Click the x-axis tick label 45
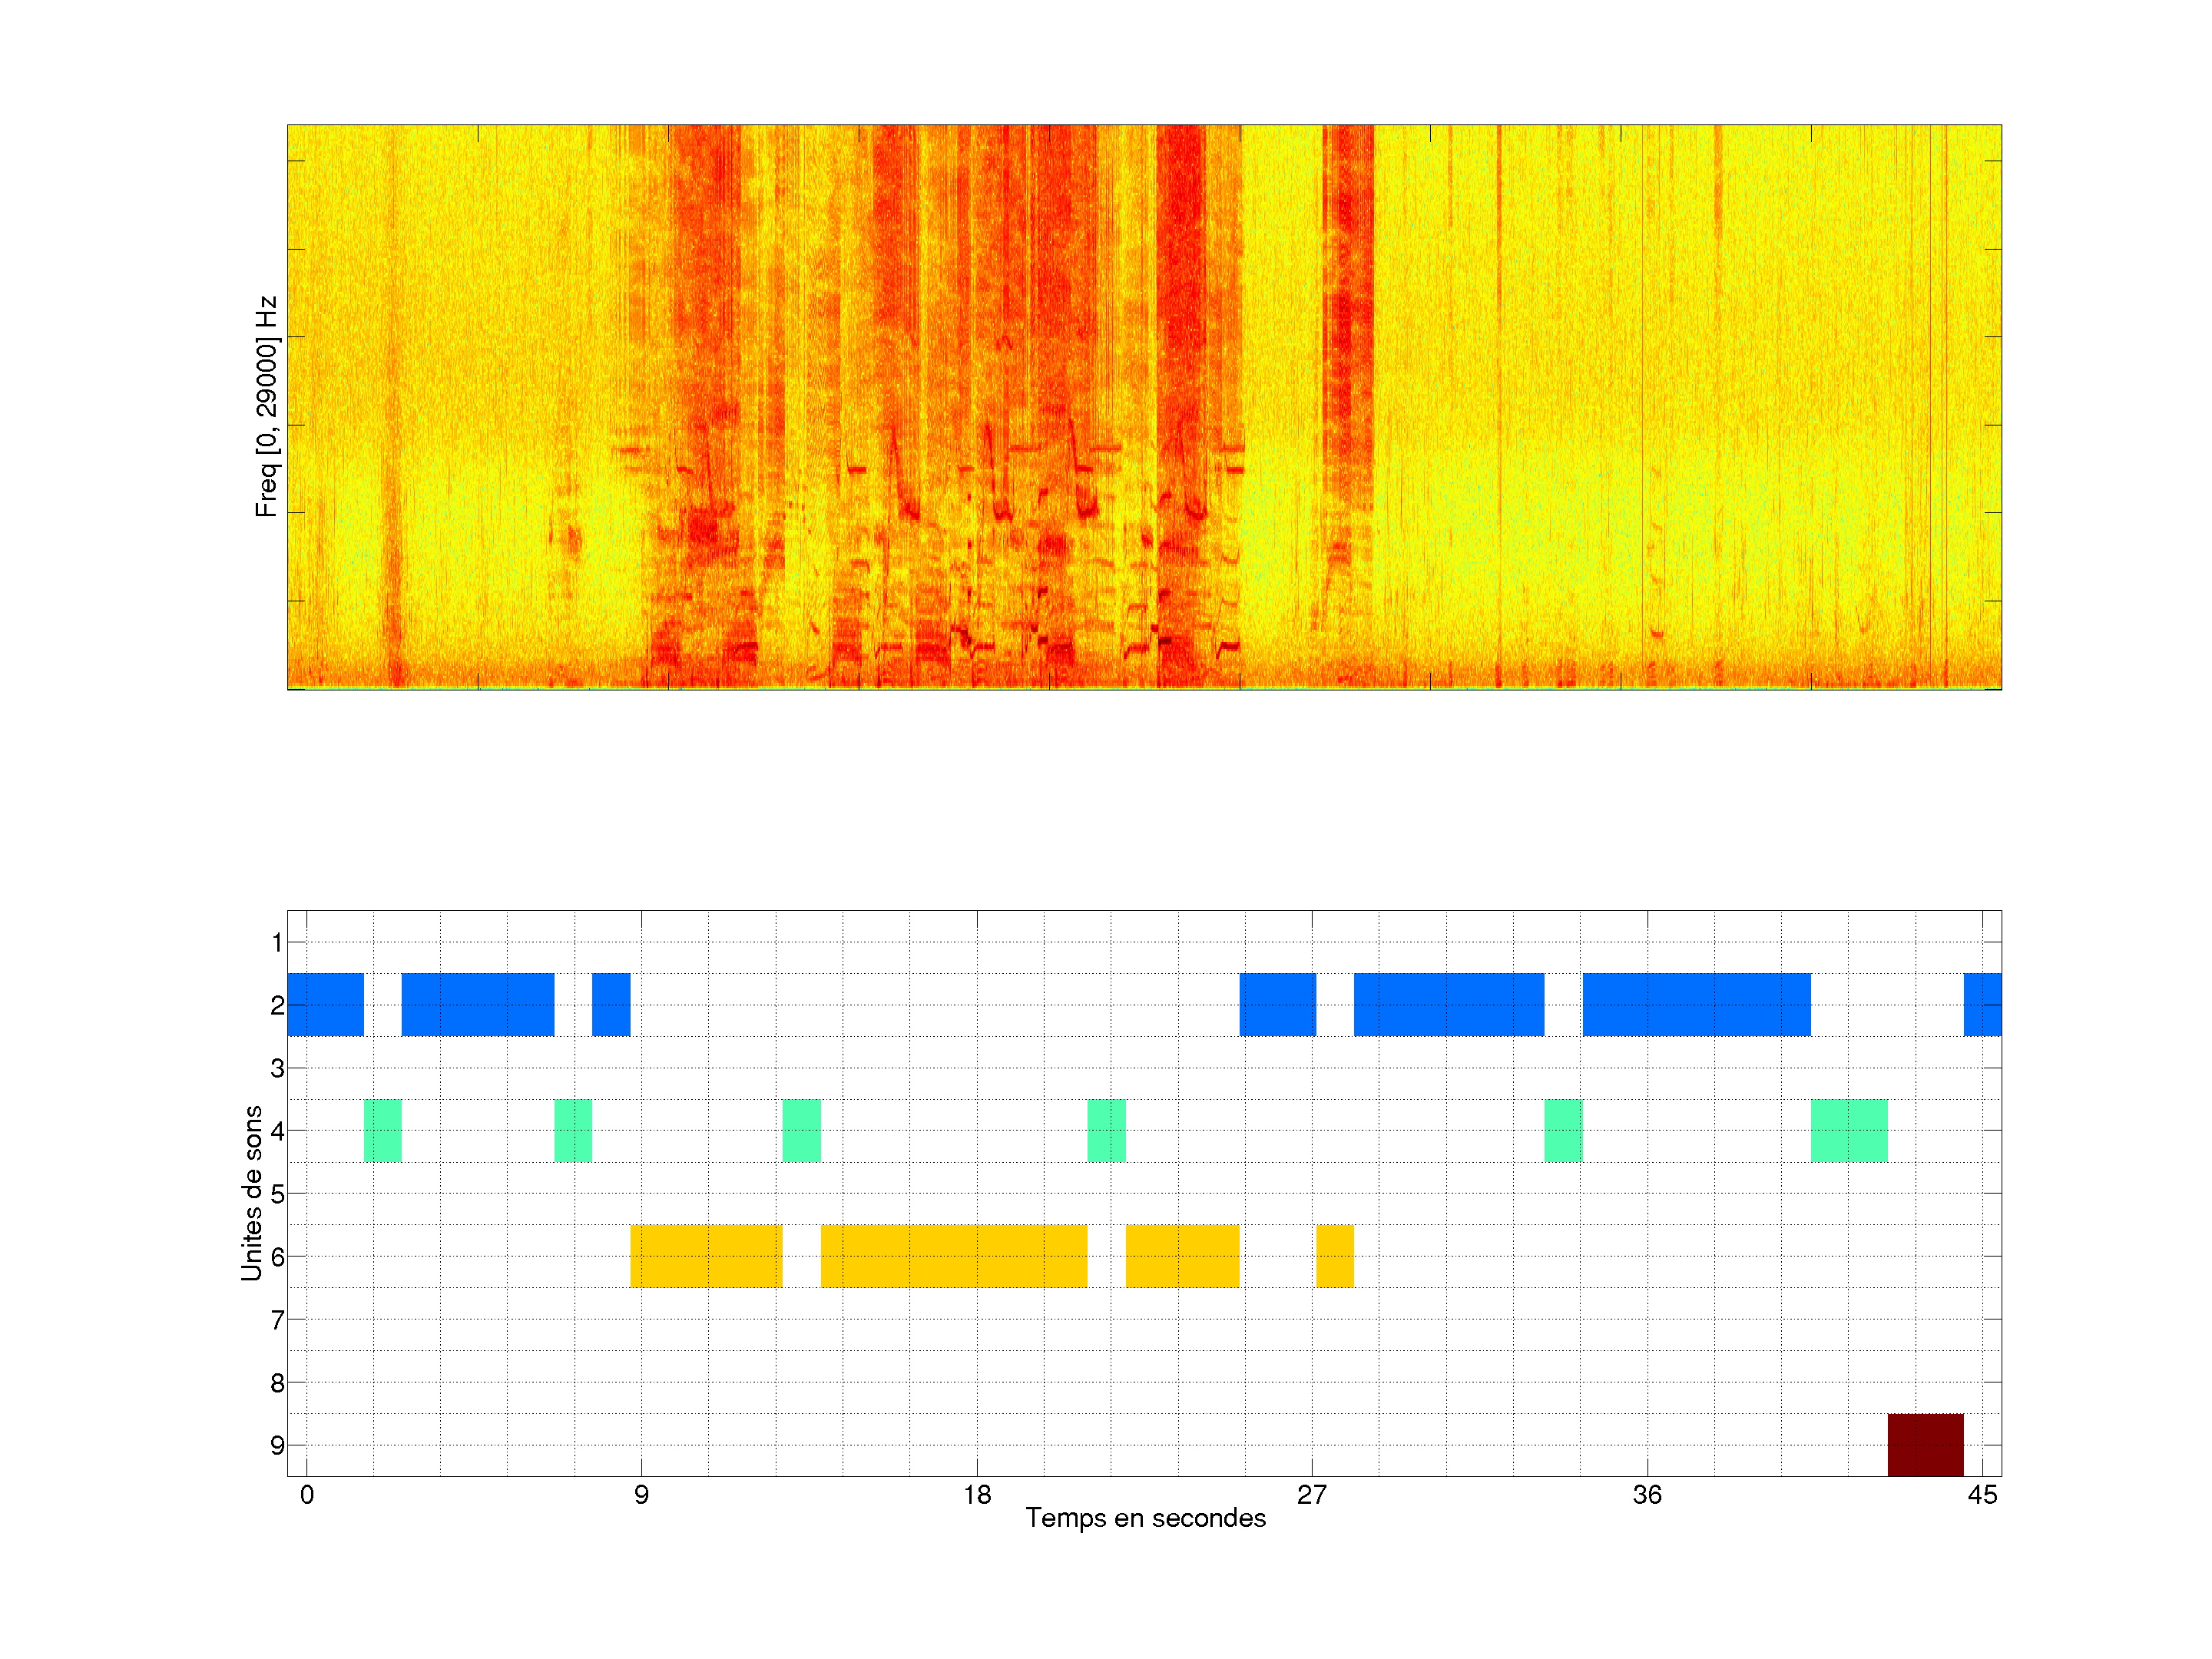The height and width of the screenshot is (1659, 2212). coord(1982,1495)
